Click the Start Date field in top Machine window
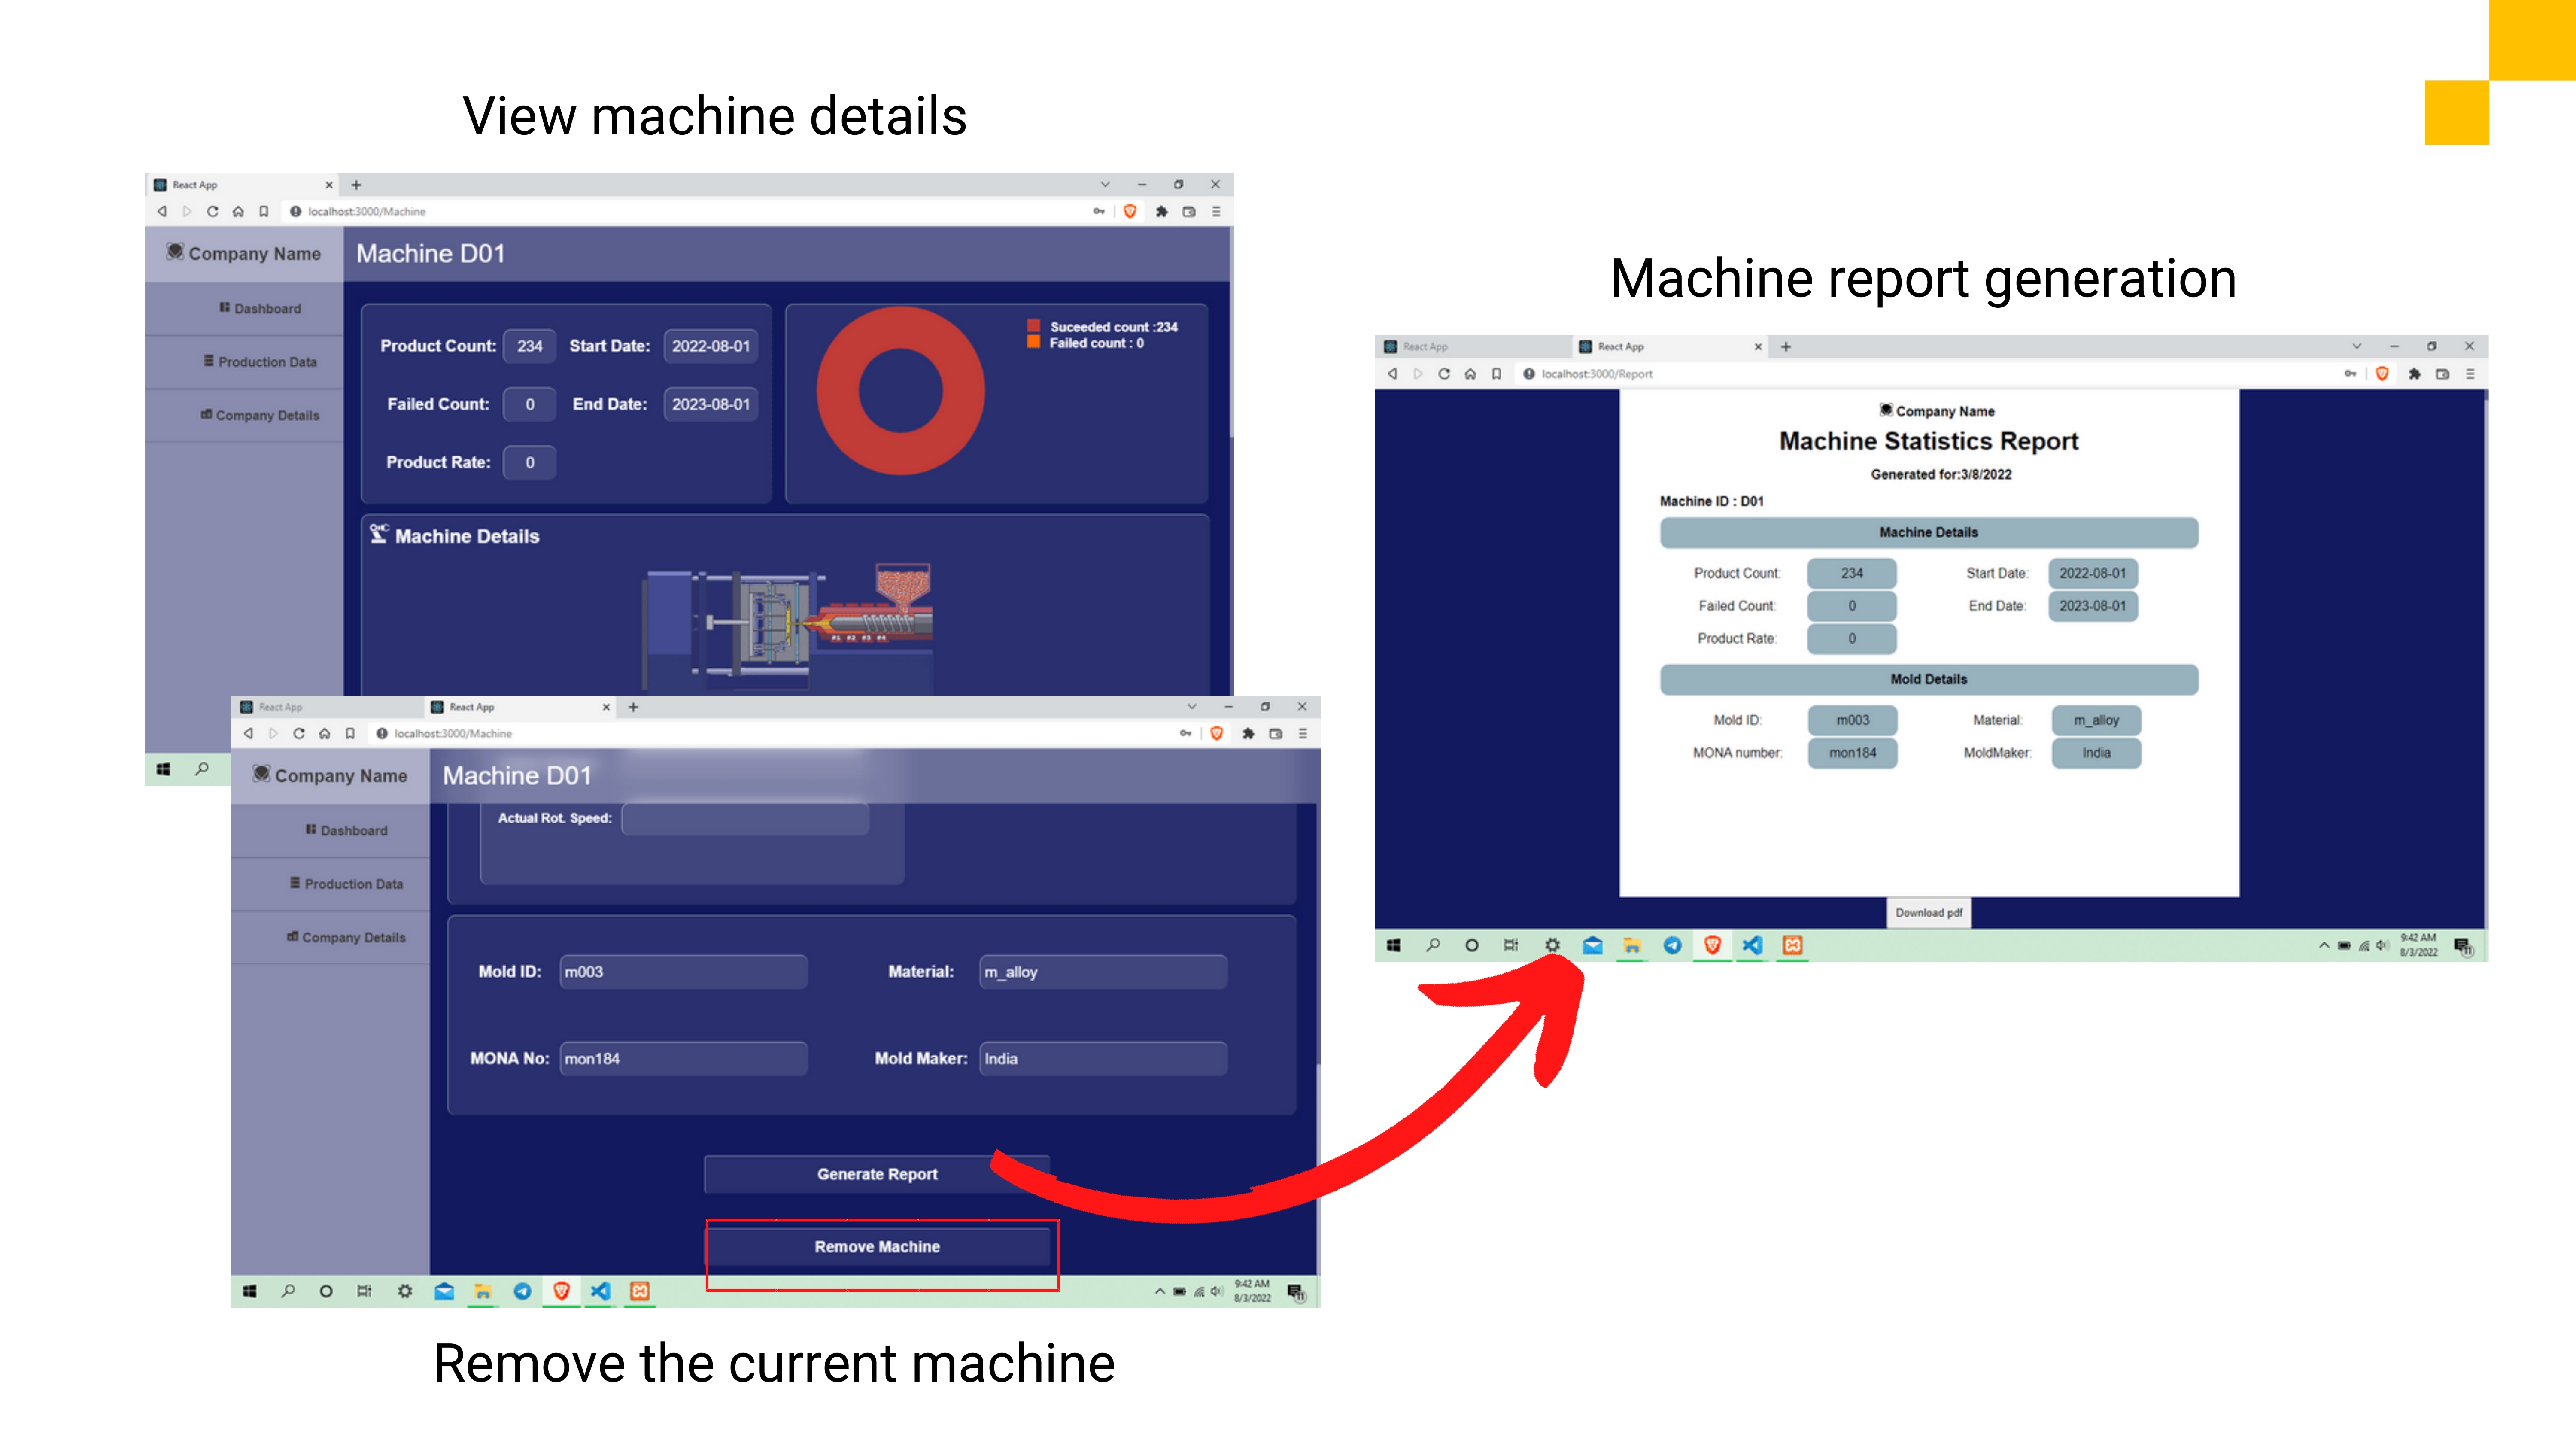 [x=710, y=346]
